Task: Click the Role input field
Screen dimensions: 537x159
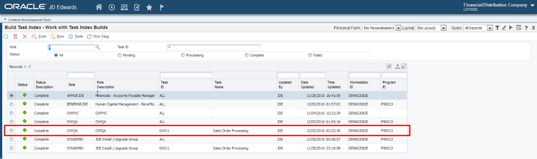Action: (71, 47)
